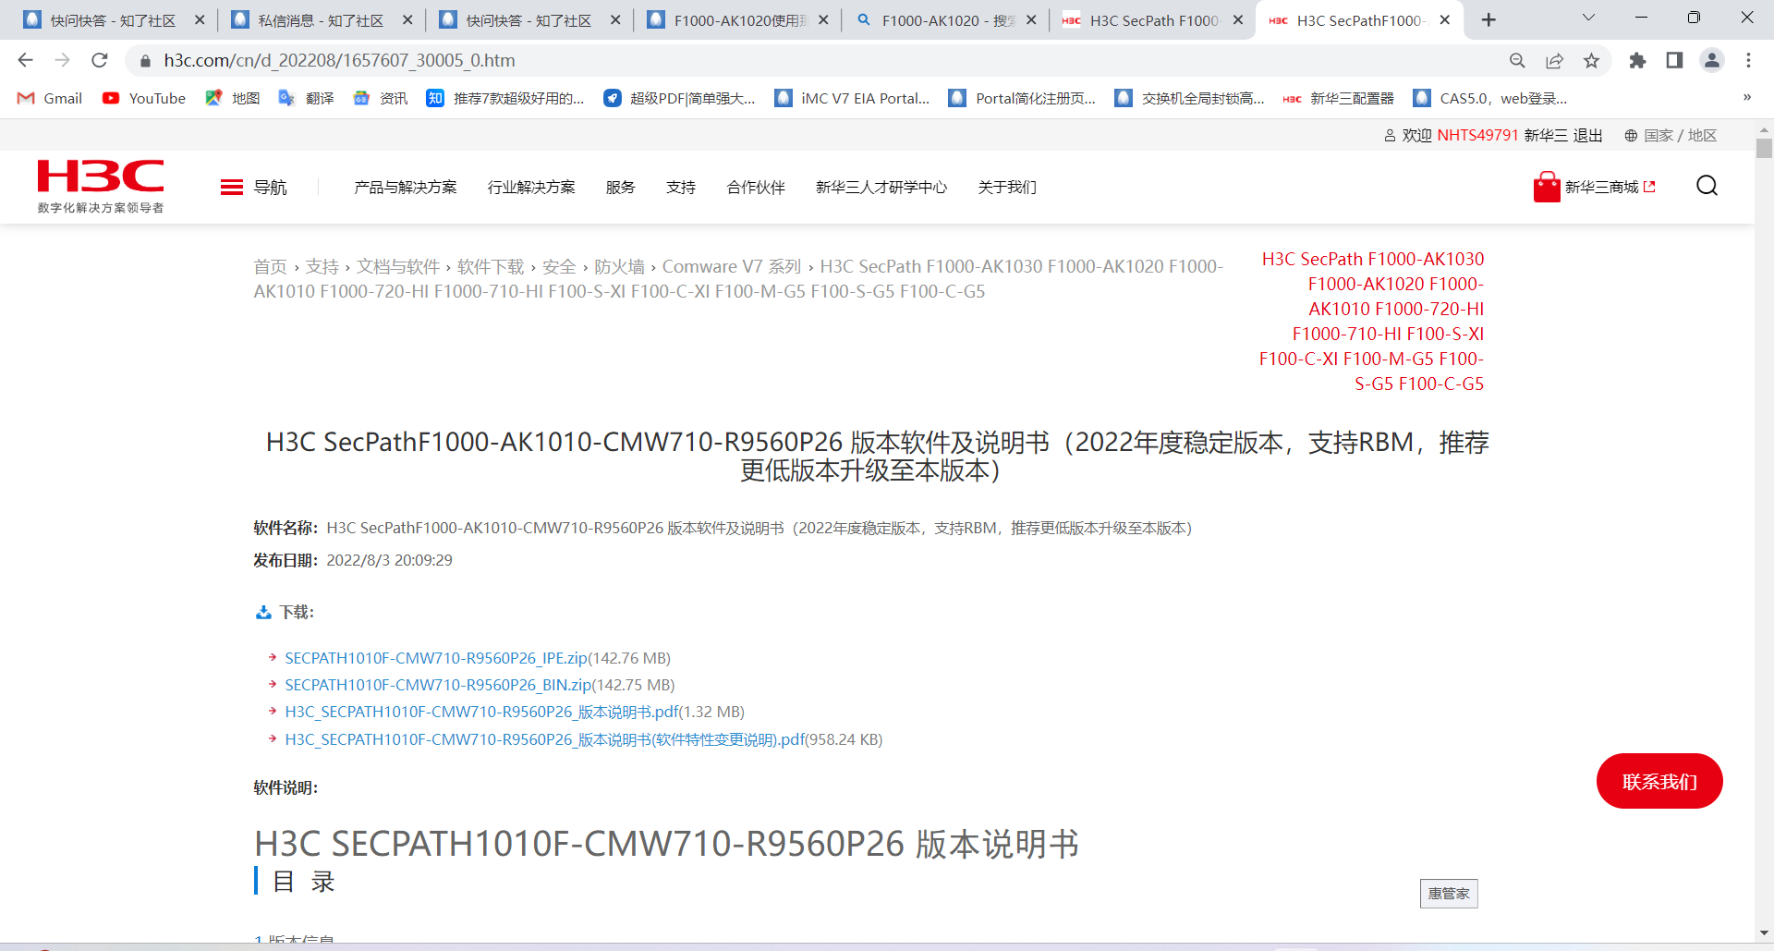Image resolution: width=1774 pixels, height=951 pixels.
Task: Download the 版本说明书.pdf 1.32 MB file
Action: click(x=481, y=712)
